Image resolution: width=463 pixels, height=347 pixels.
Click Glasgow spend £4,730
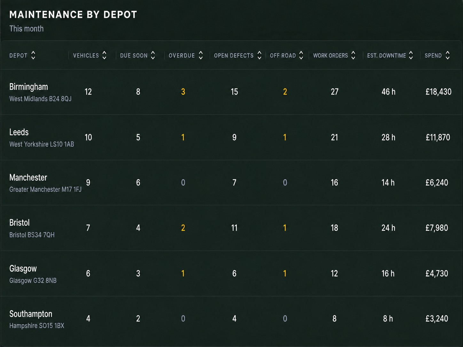click(437, 274)
